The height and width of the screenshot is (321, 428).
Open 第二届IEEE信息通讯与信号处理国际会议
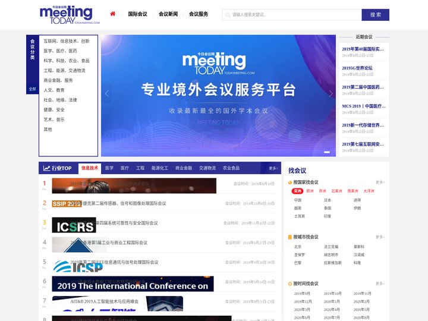click(114, 262)
